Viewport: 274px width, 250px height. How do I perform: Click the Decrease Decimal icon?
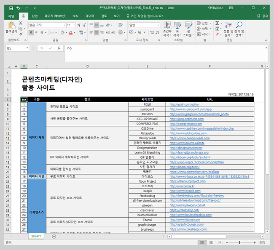click(x=158, y=32)
